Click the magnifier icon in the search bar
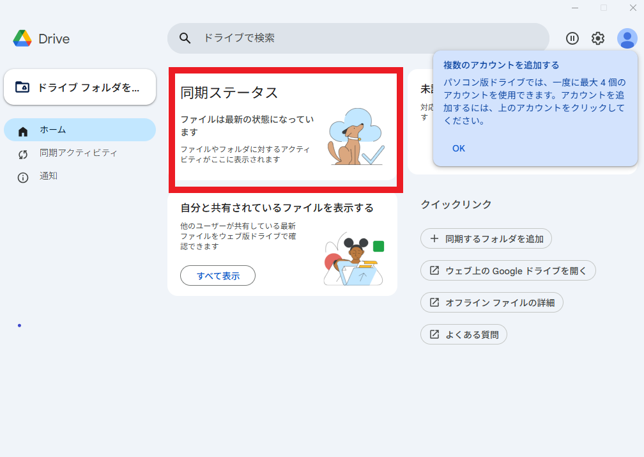This screenshot has height=457, width=644. pyautogui.click(x=185, y=38)
